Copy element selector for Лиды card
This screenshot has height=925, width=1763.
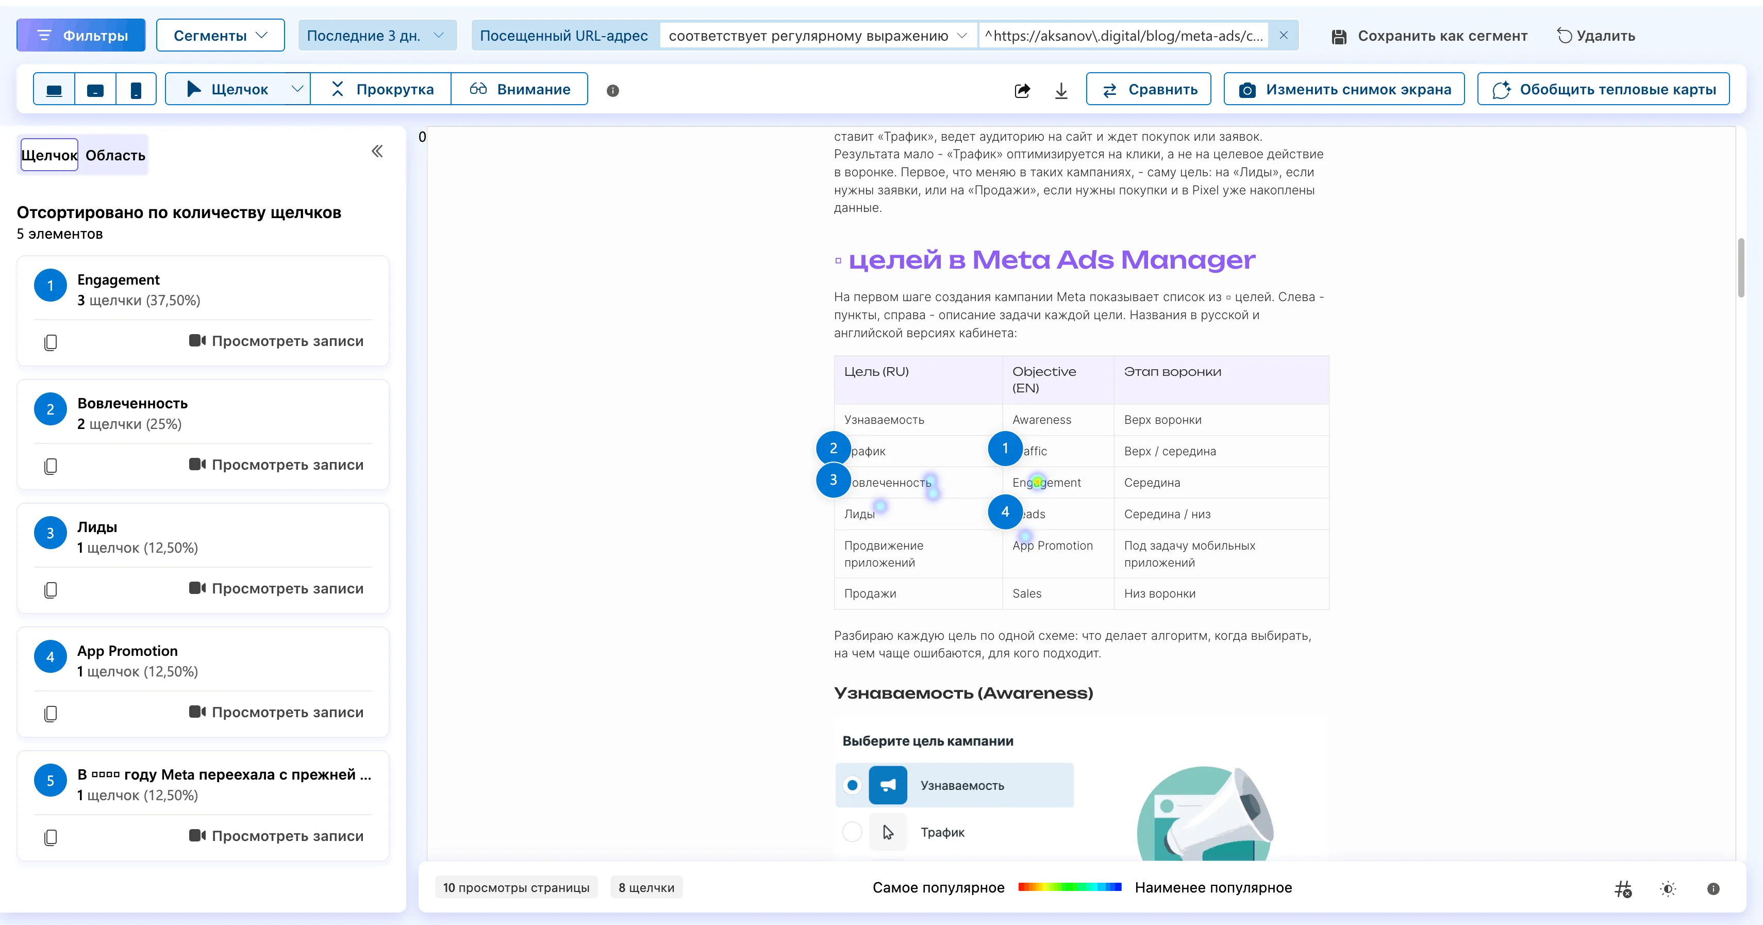(51, 589)
